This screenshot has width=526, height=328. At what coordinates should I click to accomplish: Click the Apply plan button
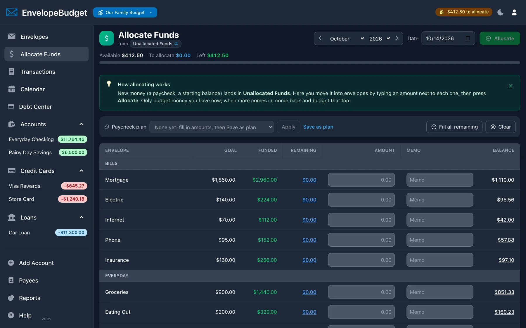coord(288,127)
